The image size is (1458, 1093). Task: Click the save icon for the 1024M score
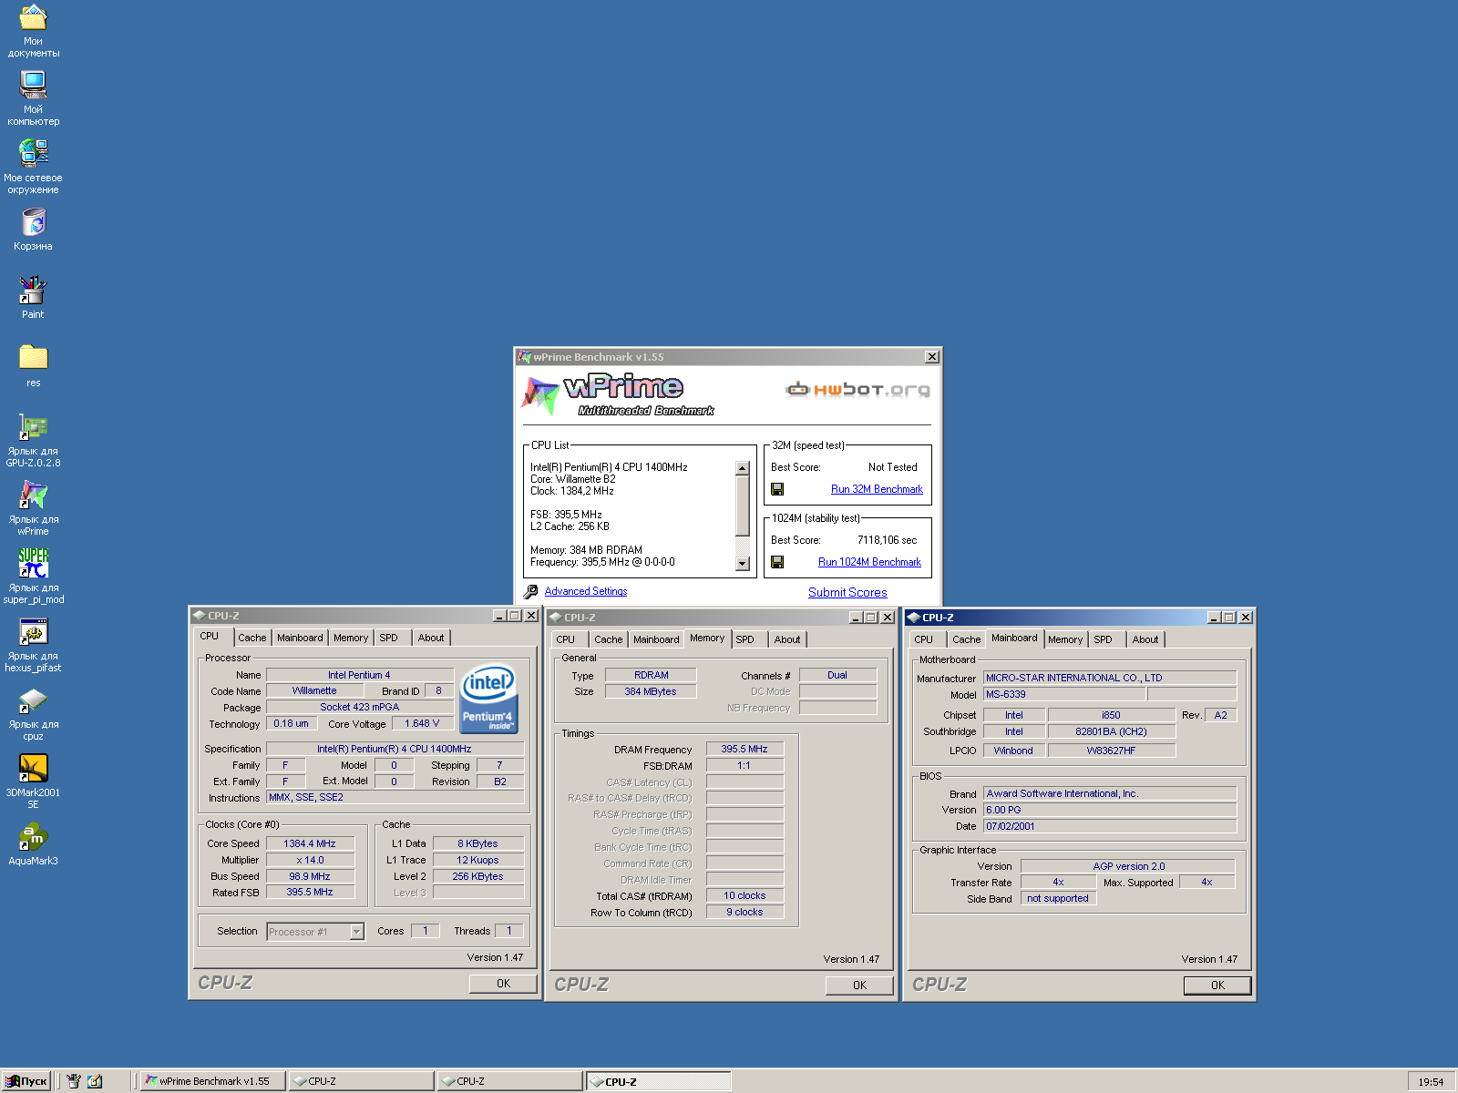[x=777, y=562]
